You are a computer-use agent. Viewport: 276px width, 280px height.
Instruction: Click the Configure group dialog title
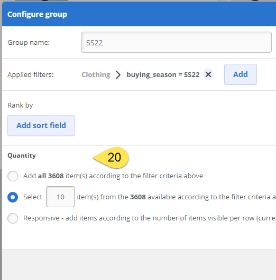37,14
